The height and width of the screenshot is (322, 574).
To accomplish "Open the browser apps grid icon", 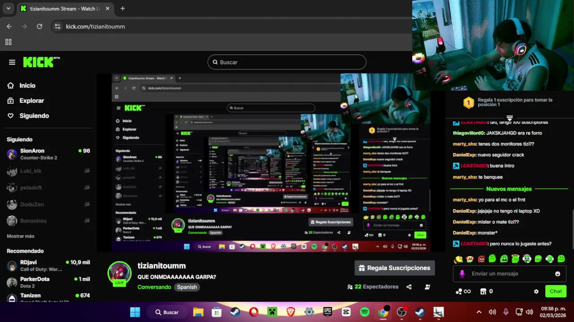I will coord(8,42).
